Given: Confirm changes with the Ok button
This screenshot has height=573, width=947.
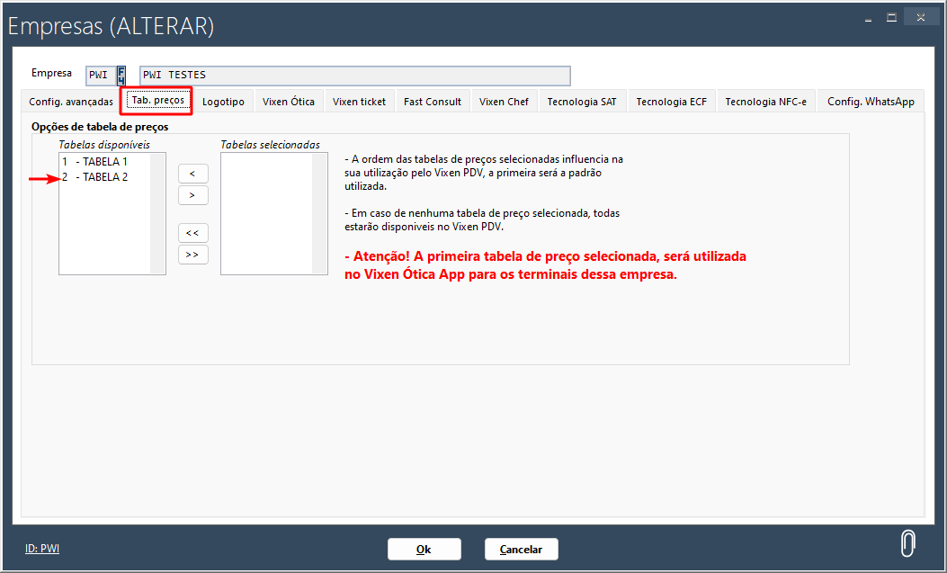Looking at the screenshot, I should pos(424,549).
